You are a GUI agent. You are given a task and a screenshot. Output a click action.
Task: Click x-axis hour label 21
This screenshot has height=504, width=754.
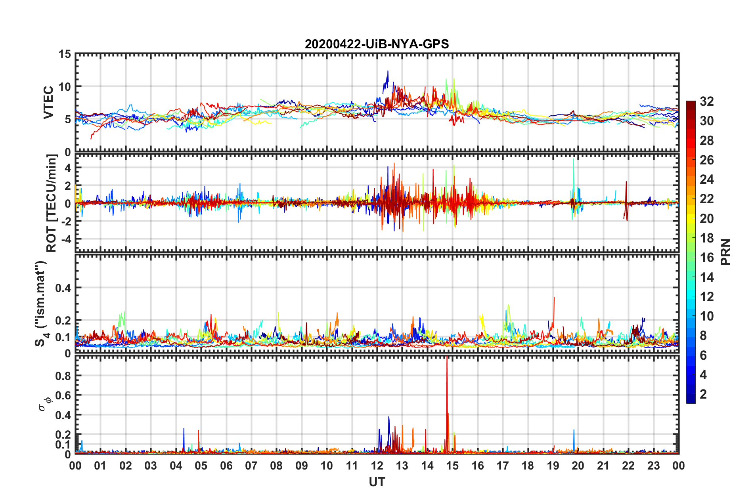603,466
